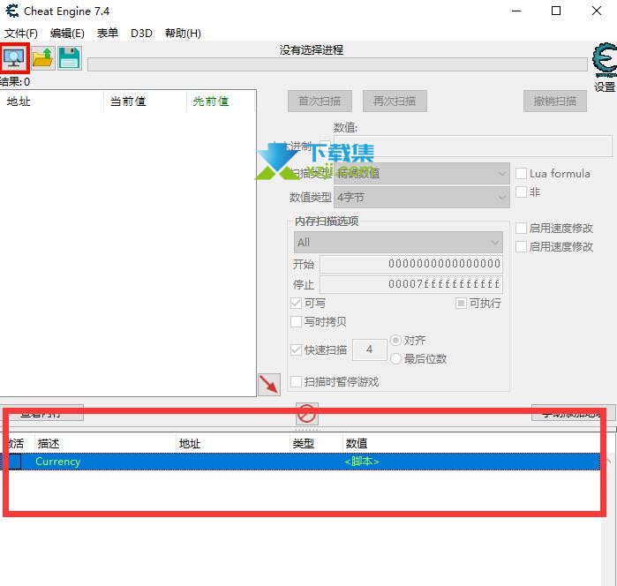Click the 首次扫描 button
Image resolution: width=617 pixels, height=586 pixels.
click(x=320, y=101)
